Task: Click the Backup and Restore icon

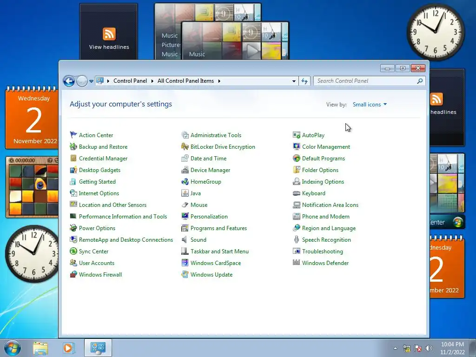Action: [73, 146]
